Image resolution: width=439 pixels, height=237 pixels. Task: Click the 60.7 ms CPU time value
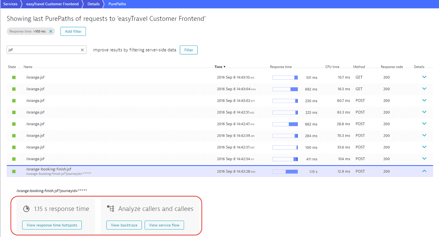click(344, 100)
